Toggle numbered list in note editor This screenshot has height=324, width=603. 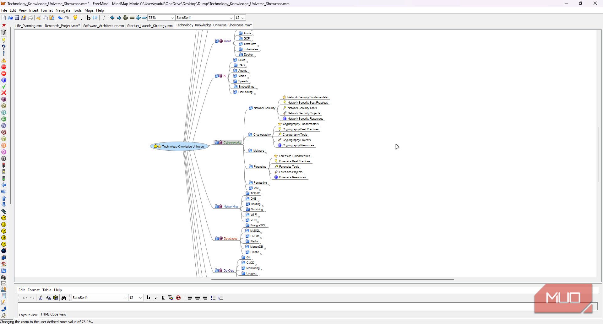click(x=221, y=298)
